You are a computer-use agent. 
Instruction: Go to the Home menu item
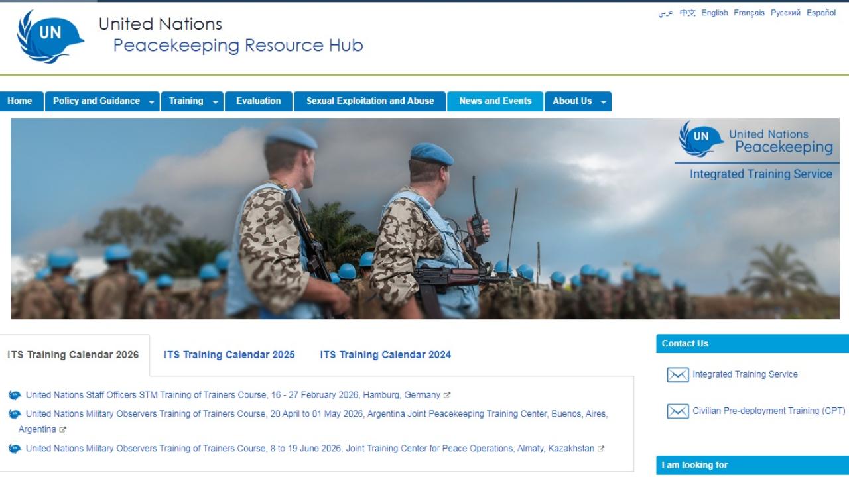click(x=20, y=101)
